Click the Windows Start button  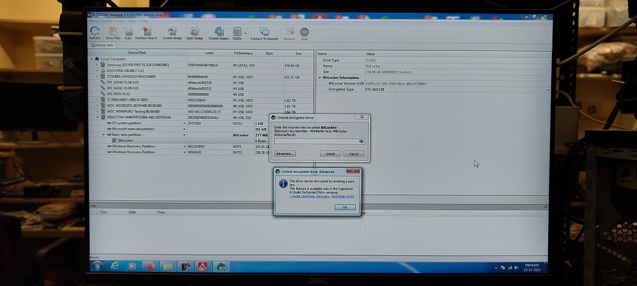click(x=97, y=267)
